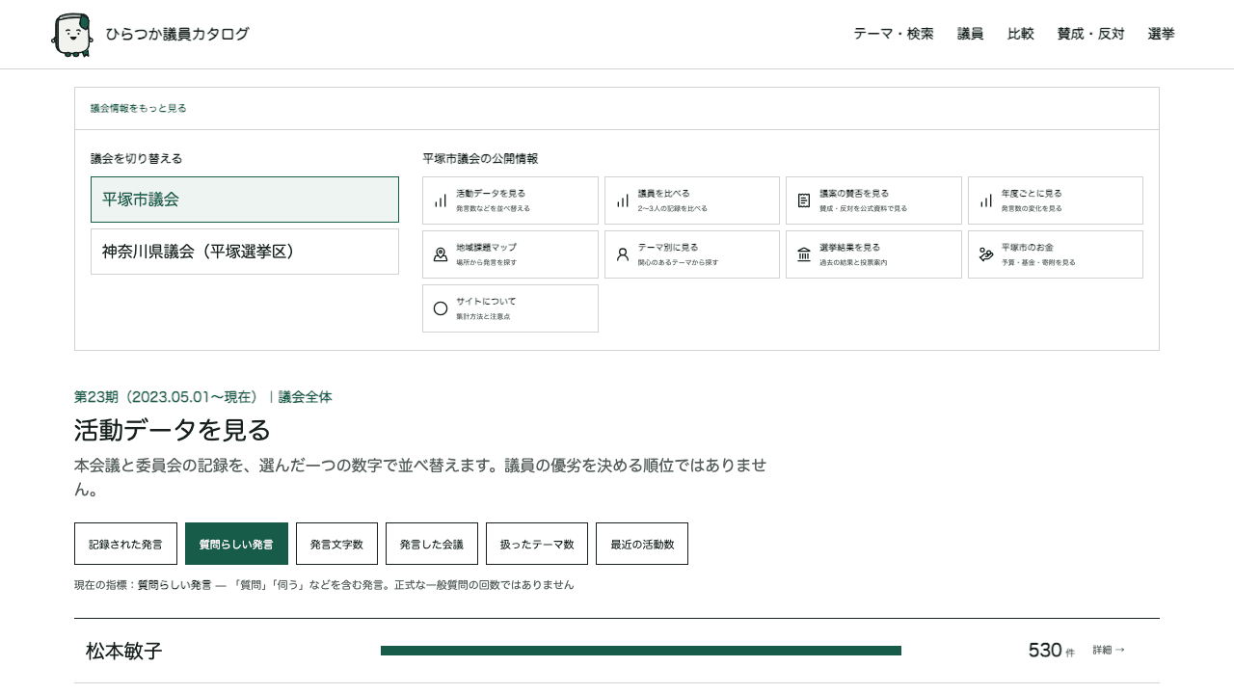Click the 議会全体 label
1234x694 pixels.
pos(305,397)
